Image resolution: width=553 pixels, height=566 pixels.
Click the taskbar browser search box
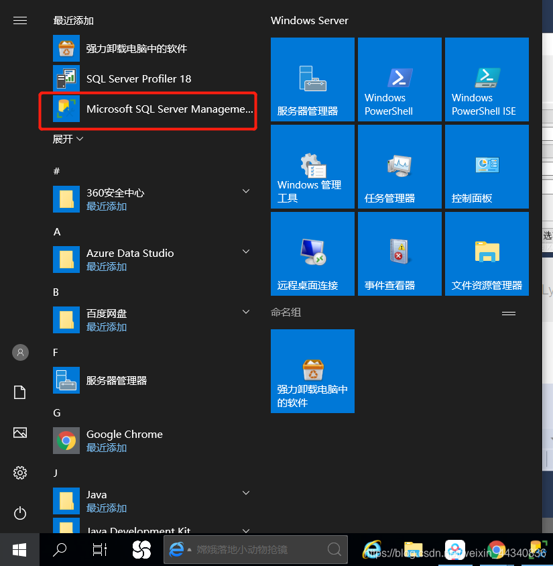[x=256, y=550]
